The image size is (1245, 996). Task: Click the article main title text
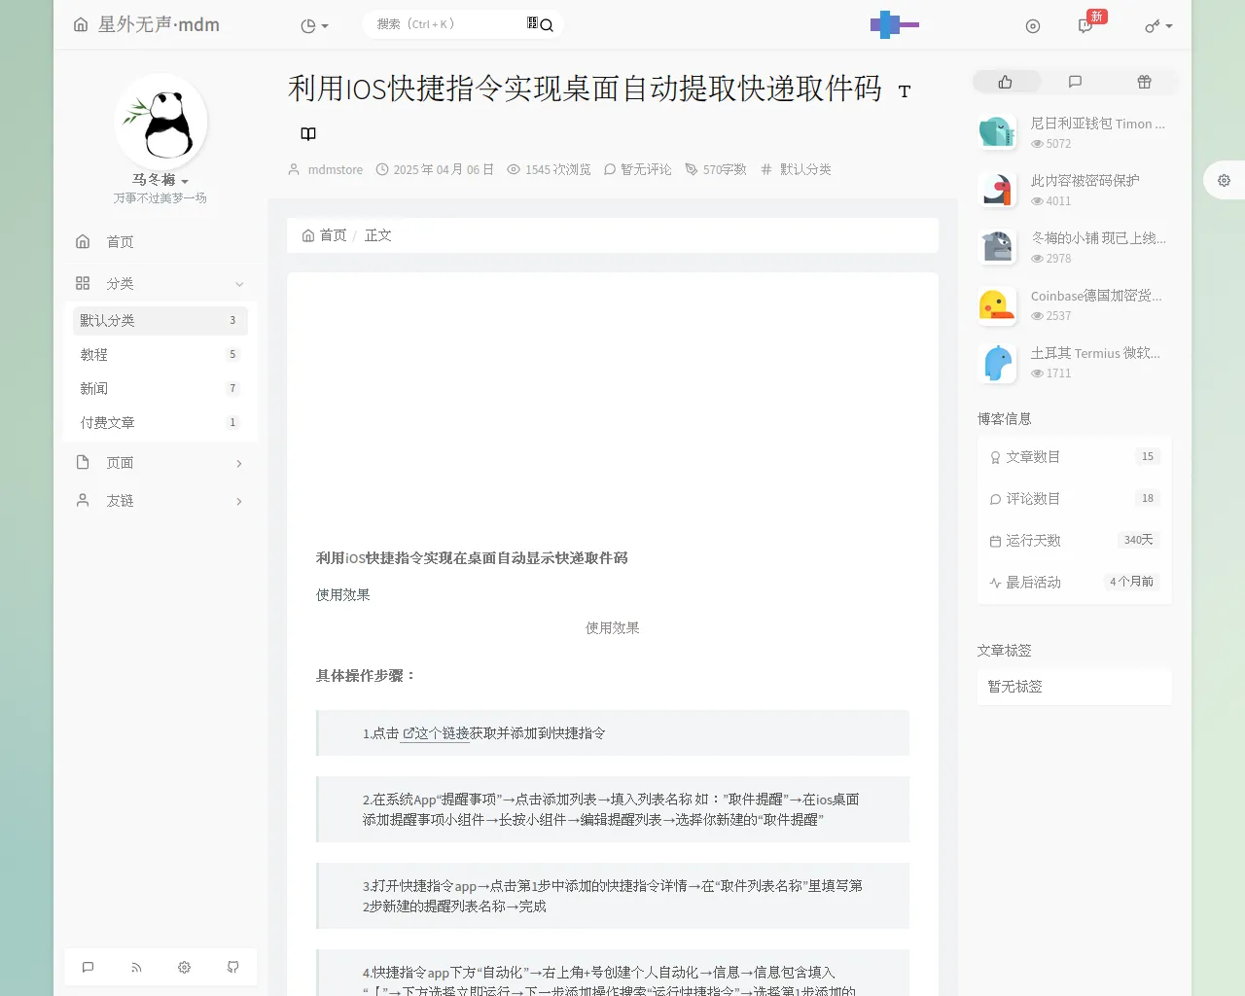585,89
